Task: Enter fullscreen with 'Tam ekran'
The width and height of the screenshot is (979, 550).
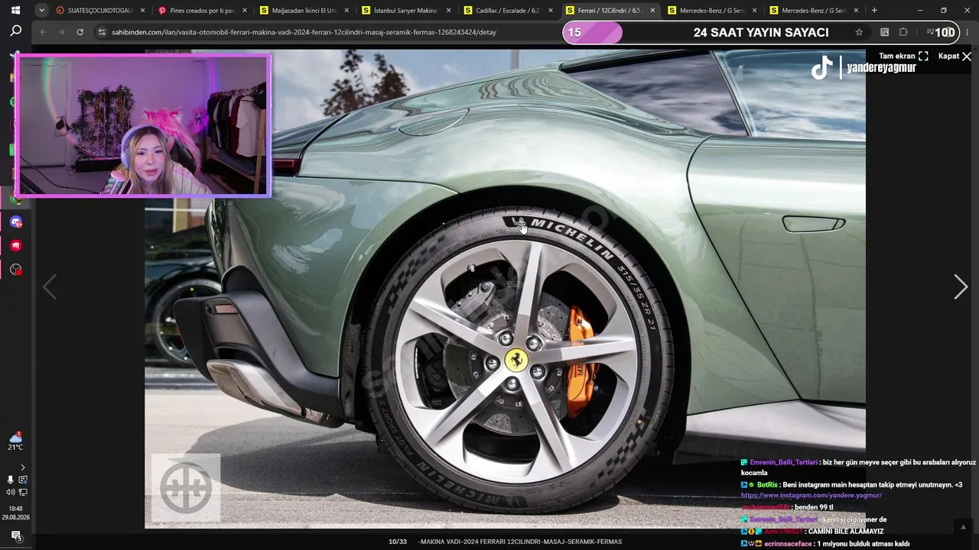Action: [x=903, y=57]
